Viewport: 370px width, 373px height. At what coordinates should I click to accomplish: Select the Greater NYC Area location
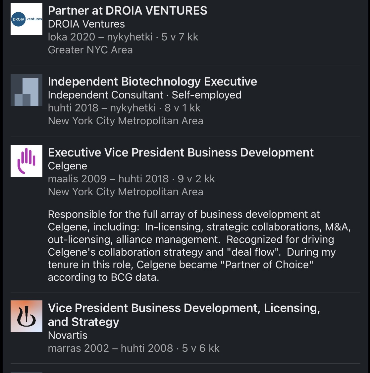(90, 50)
